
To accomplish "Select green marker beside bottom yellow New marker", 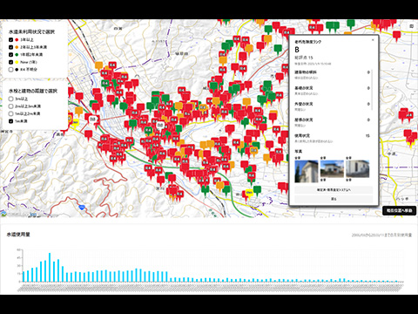I will click(257, 190).
